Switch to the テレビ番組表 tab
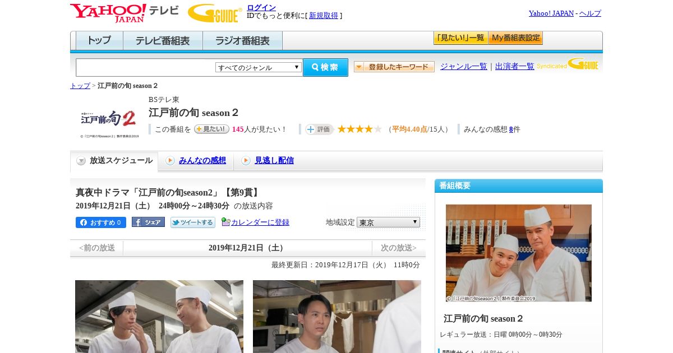This screenshot has height=353, width=673. click(x=163, y=41)
